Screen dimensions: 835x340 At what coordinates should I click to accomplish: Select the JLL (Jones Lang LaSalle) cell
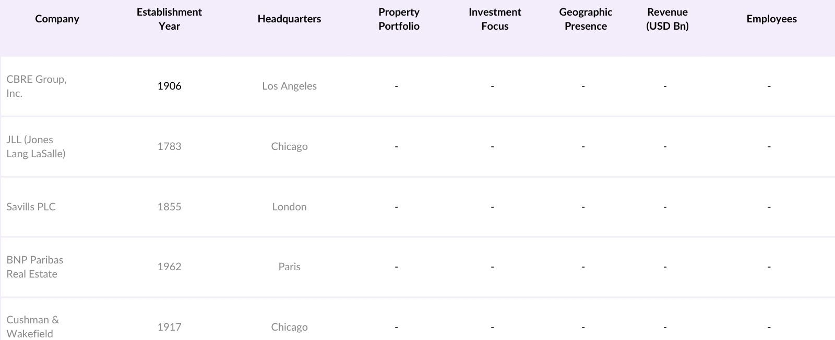click(x=36, y=146)
